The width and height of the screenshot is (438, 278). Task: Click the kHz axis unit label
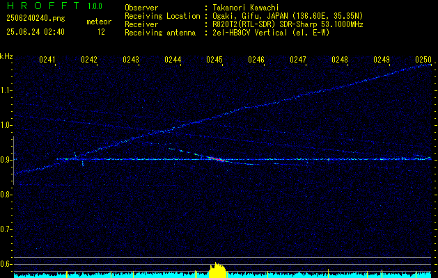pos(6,56)
